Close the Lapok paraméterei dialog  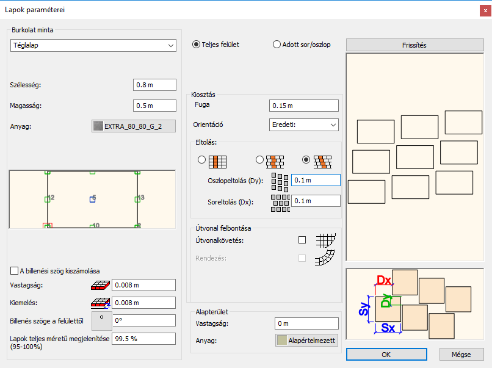tap(485, 10)
